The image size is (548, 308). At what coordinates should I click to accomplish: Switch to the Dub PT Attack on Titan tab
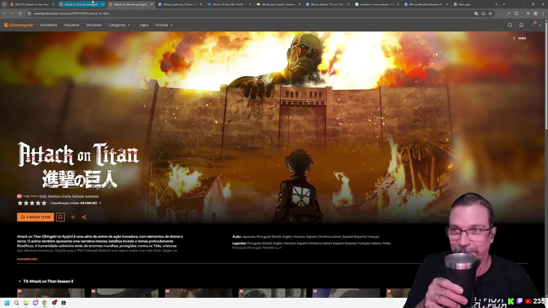32,4
